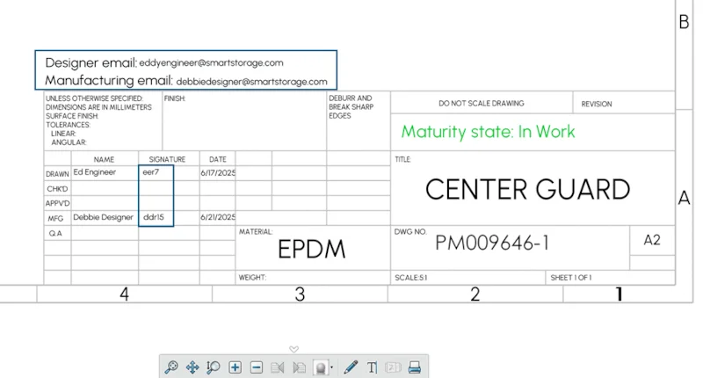Select the CENTER GUARD title text
Viewport: 703px width, 378px height.
[527, 189]
